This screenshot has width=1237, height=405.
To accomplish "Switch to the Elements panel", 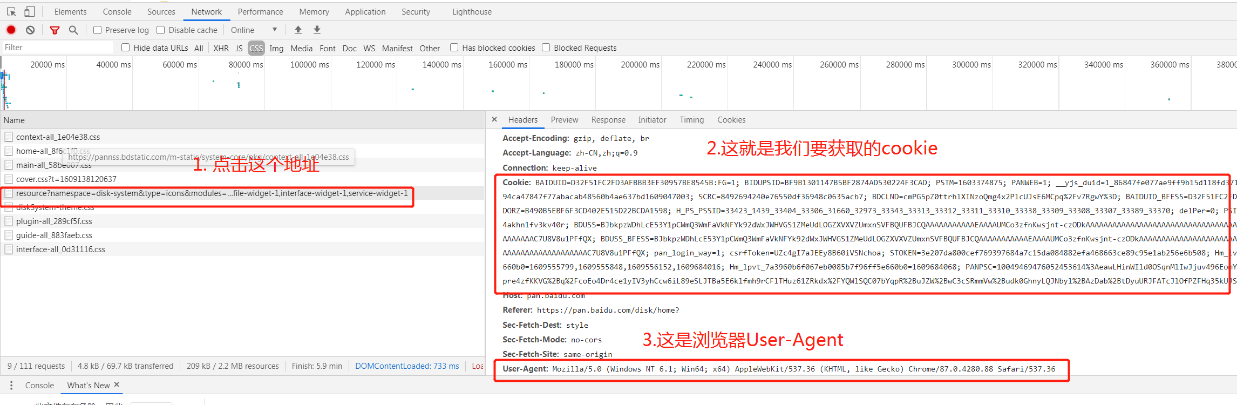I will pos(70,11).
